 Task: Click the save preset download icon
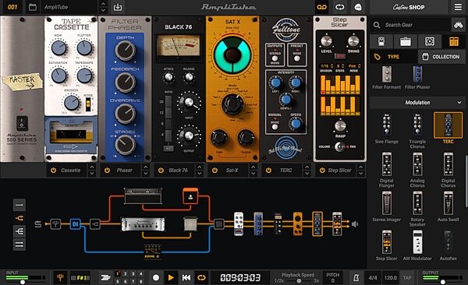click(118, 7)
